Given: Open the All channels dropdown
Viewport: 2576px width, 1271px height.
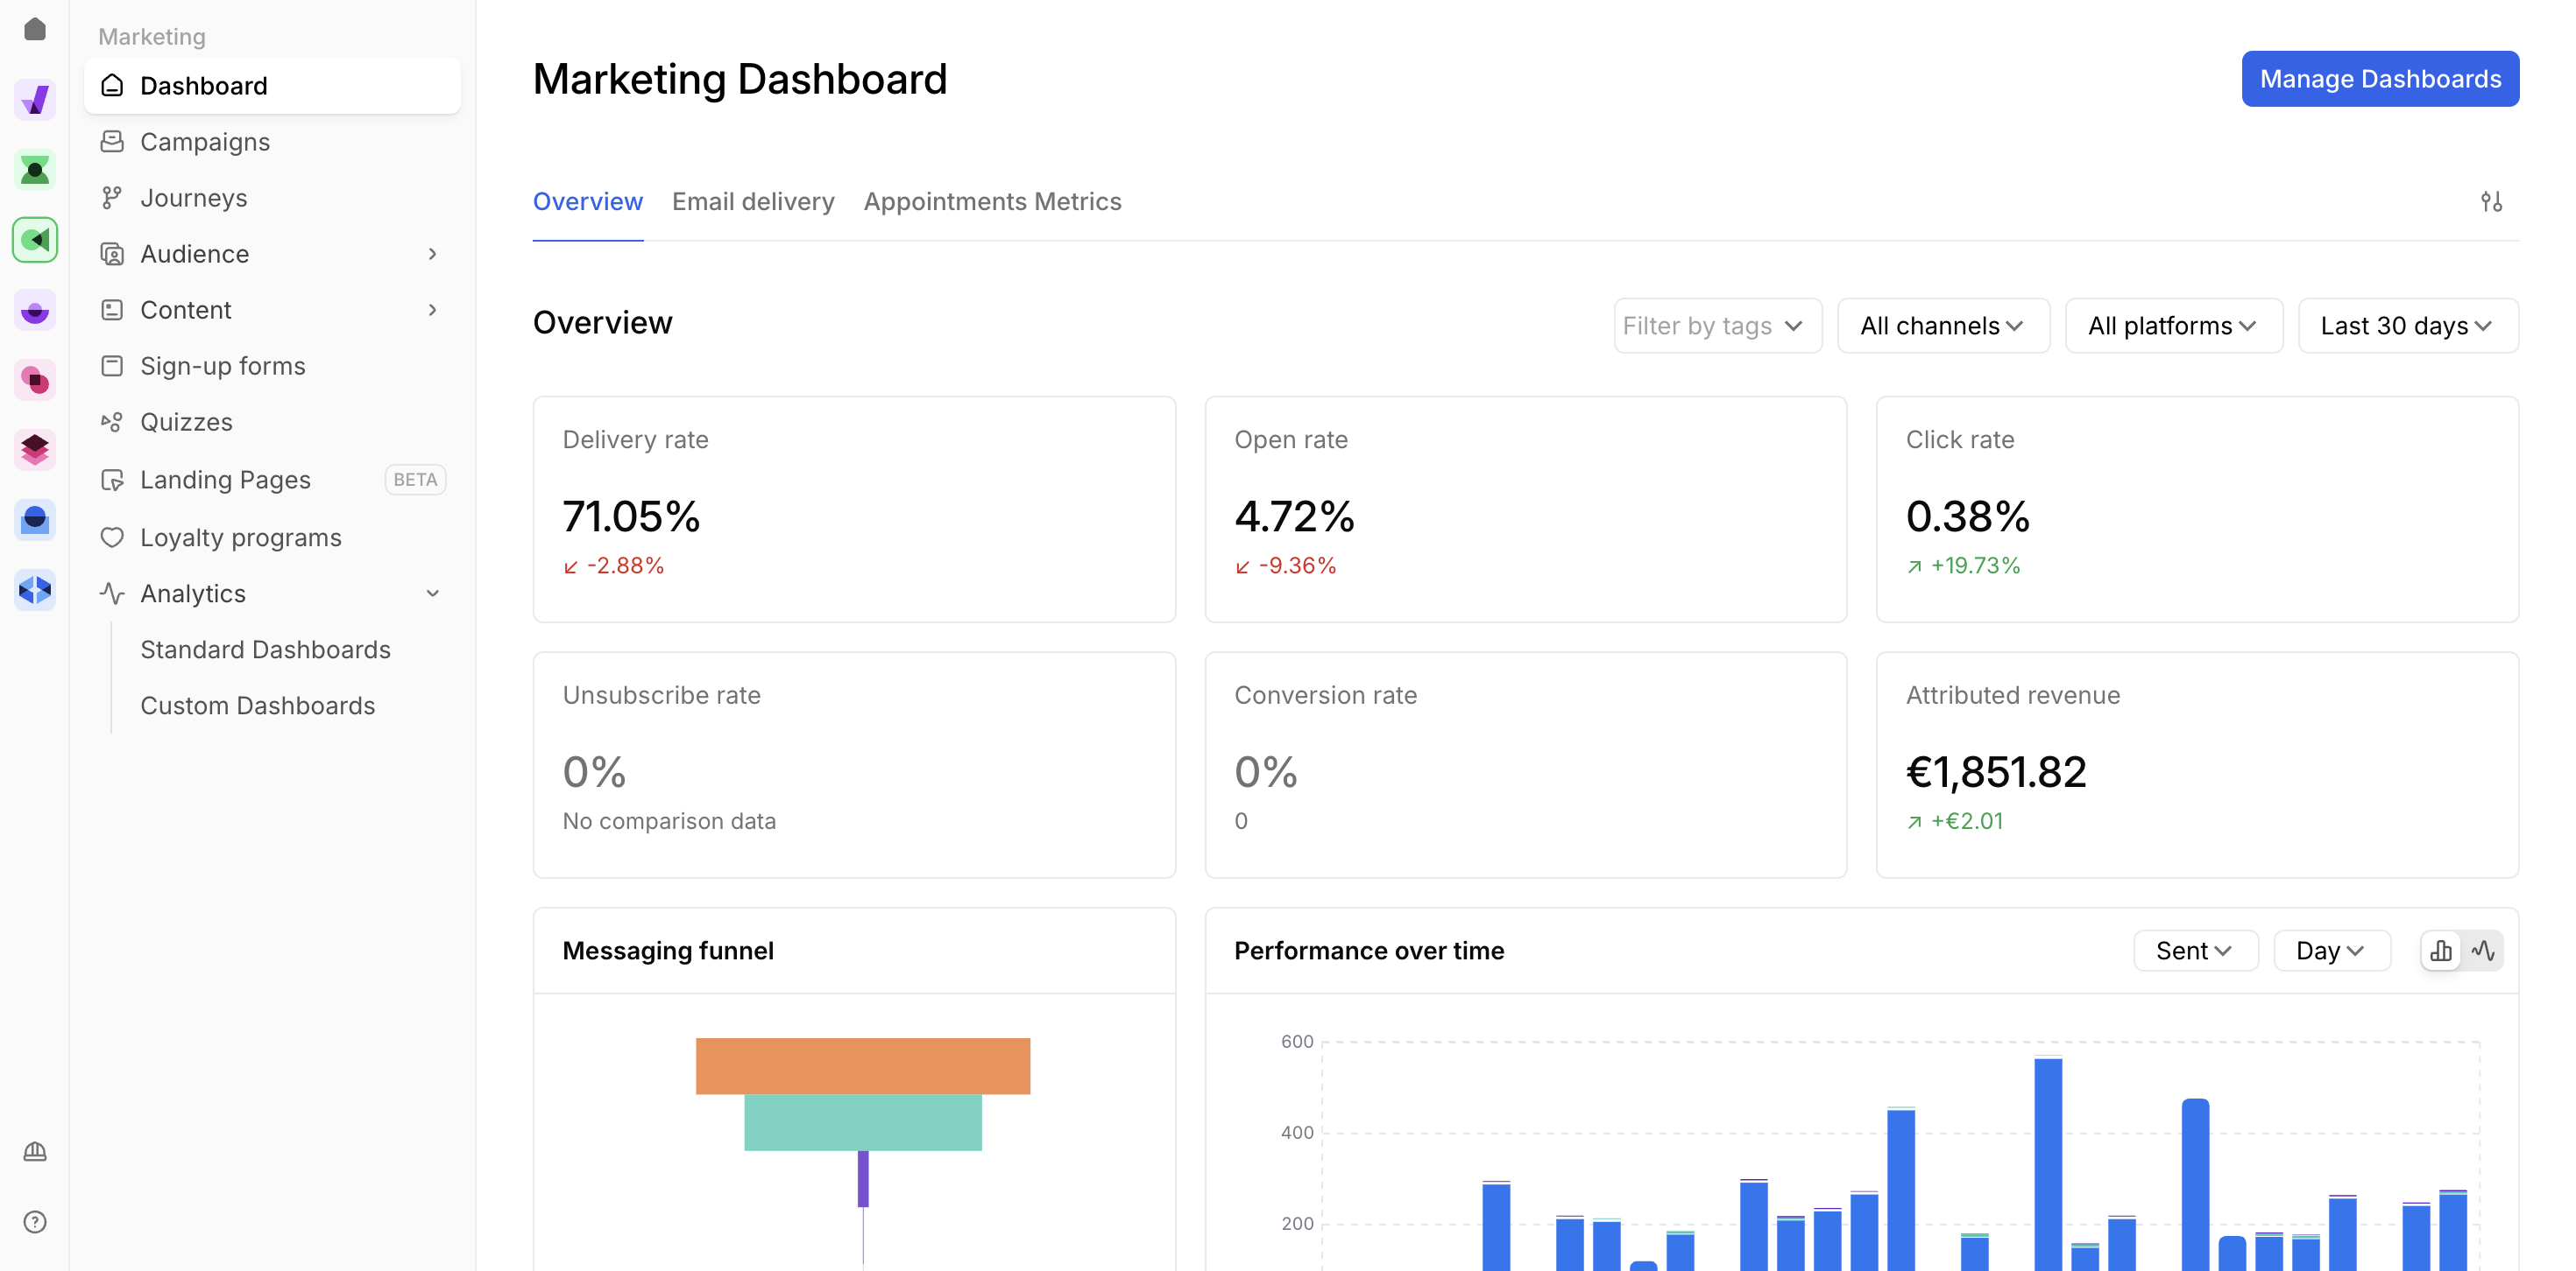Looking at the screenshot, I should (1942, 326).
